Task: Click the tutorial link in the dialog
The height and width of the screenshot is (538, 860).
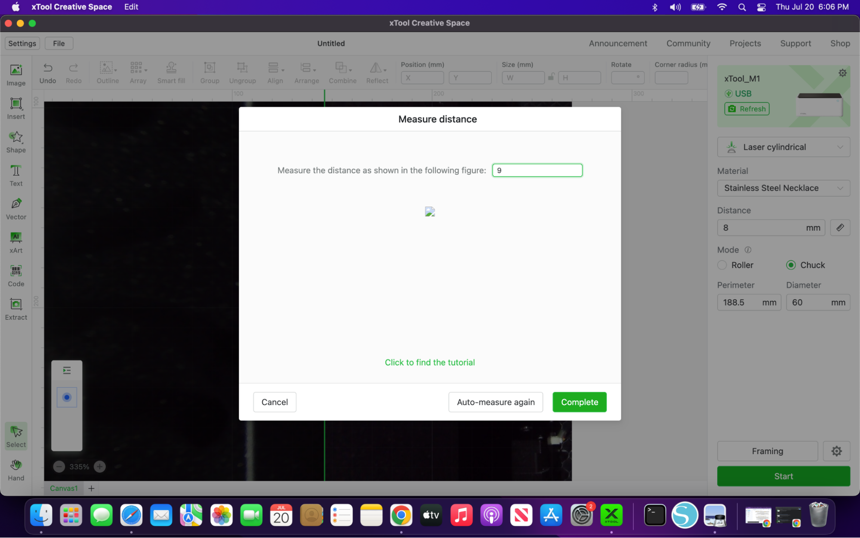Action: point(429,362)
